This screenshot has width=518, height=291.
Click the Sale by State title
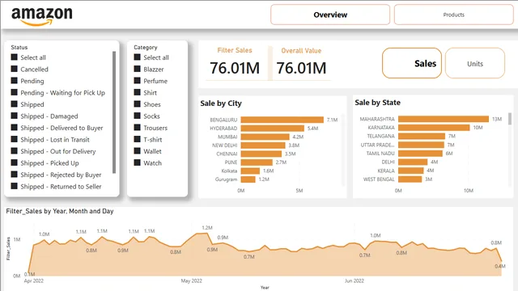378,103
